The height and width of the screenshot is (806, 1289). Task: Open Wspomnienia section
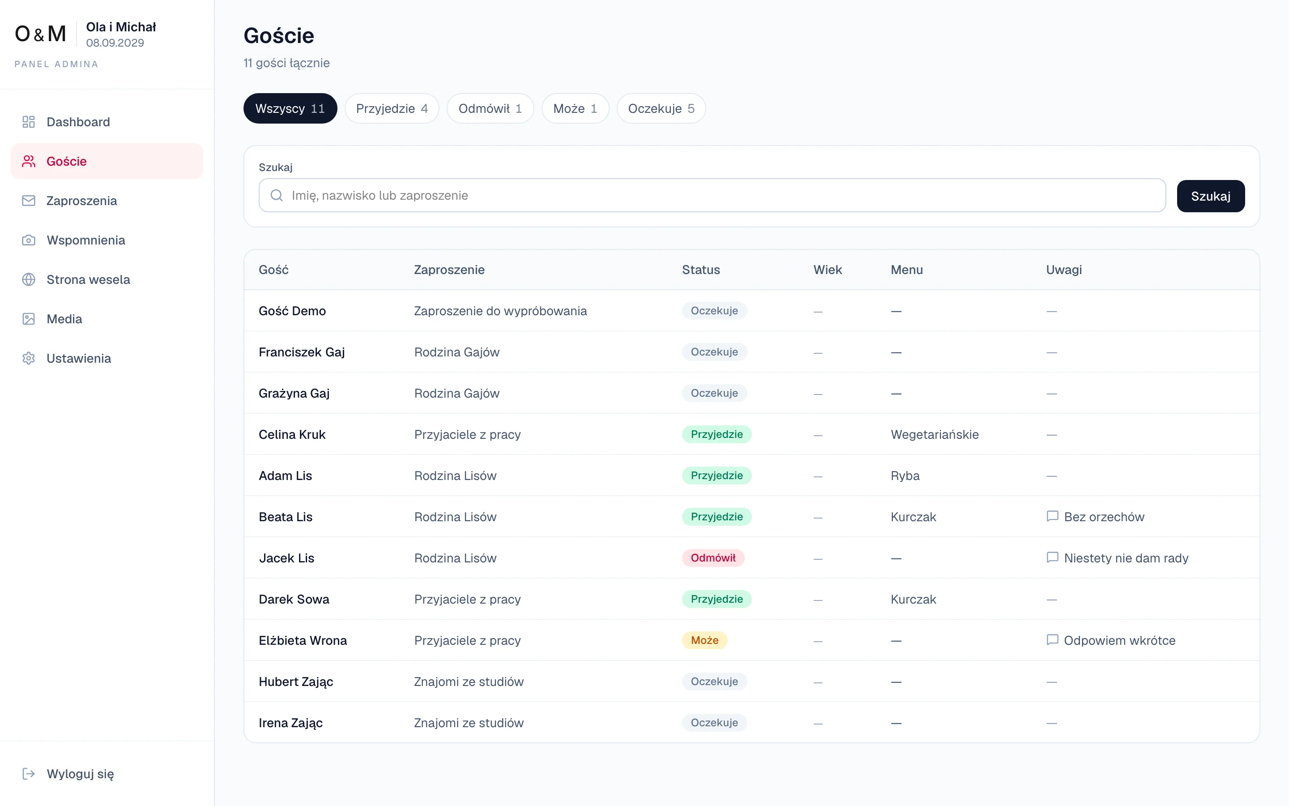107,240
